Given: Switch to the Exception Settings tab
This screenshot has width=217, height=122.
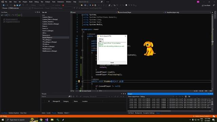Looking at the screenshot, I should click(149, 113).
